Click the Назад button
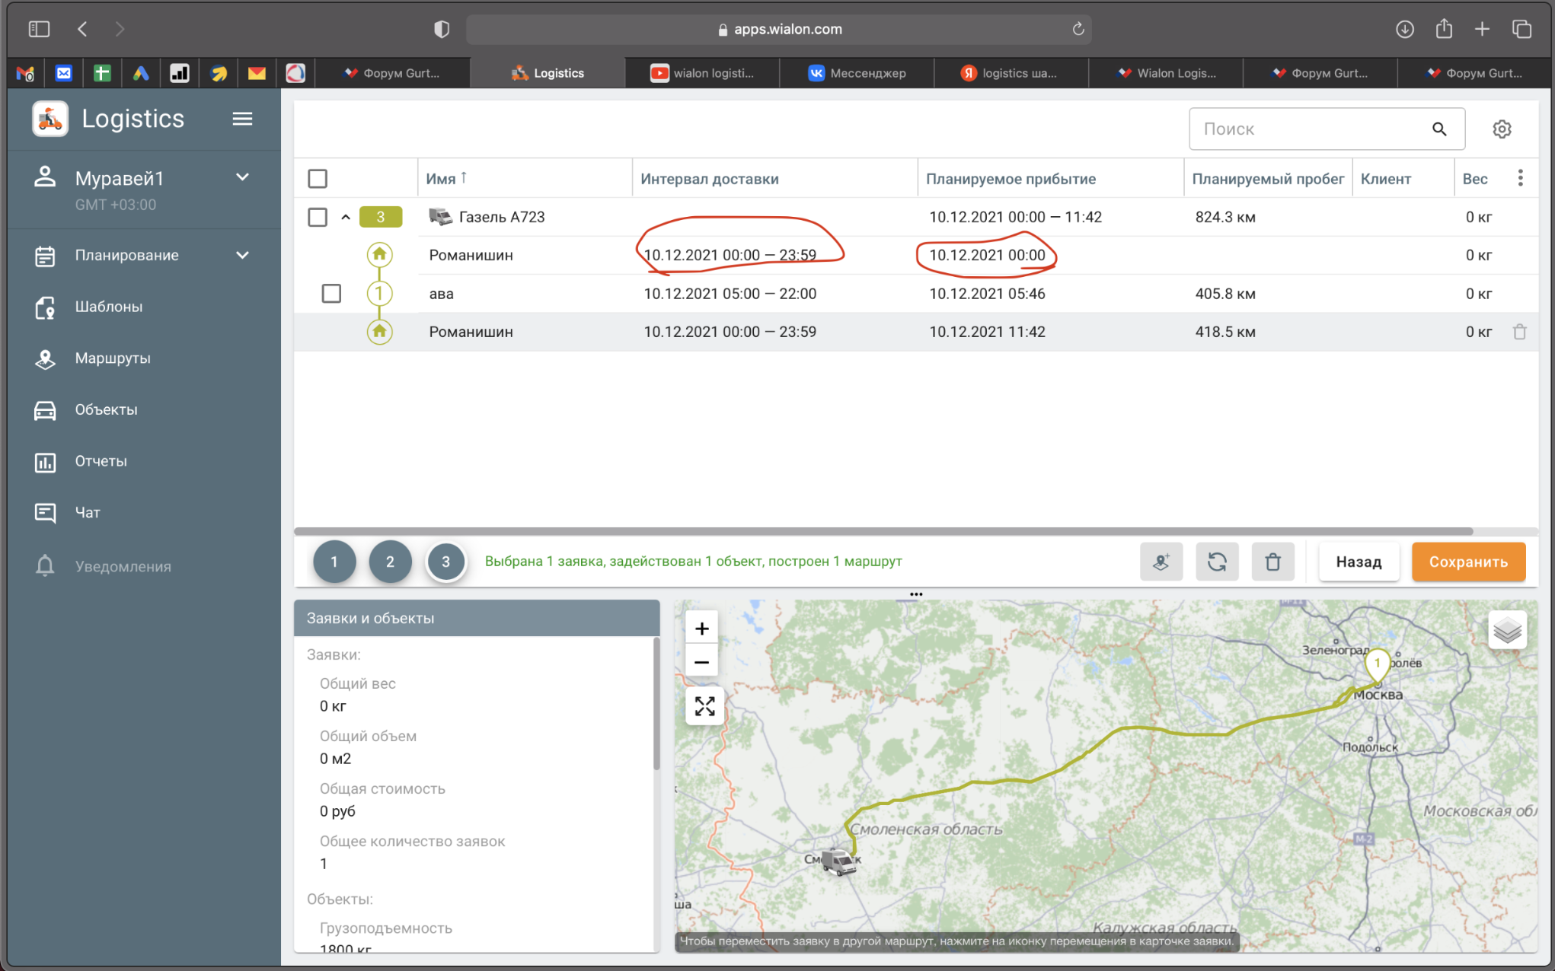 (1358, 562)
